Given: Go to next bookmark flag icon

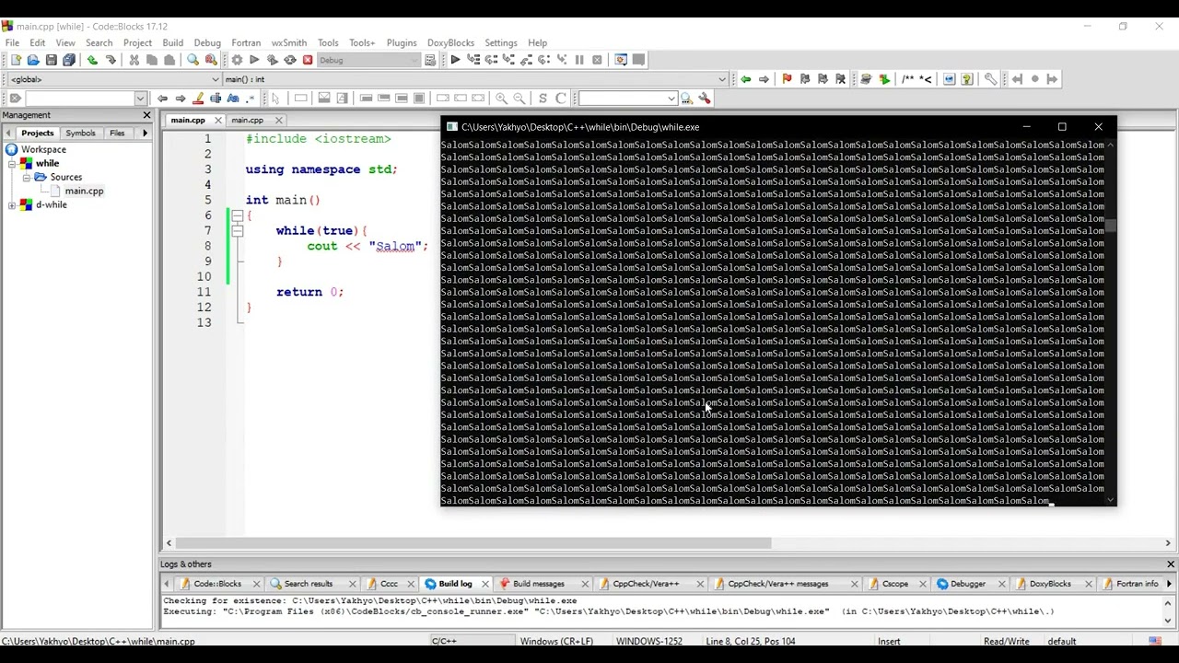Looking at the screenshot, I should 823,79.
